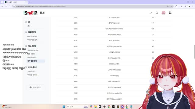The image size is (195, 109).
Task: Select the SOOP statistics browser tab
Action: click(x=16, y=2)
